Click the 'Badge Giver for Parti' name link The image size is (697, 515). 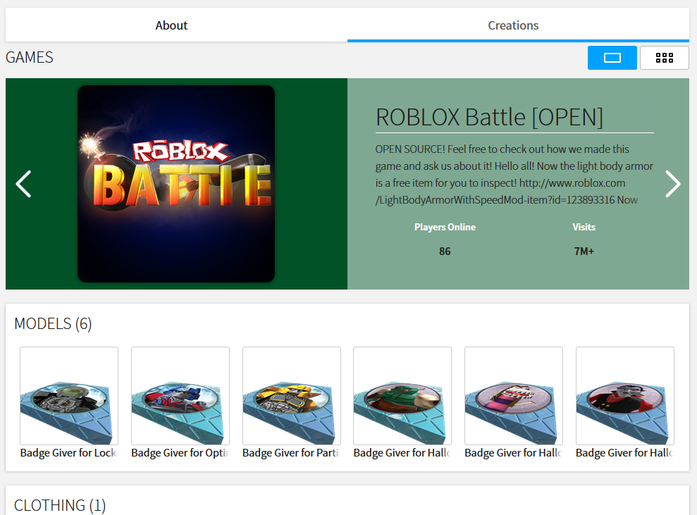point(291,453)
